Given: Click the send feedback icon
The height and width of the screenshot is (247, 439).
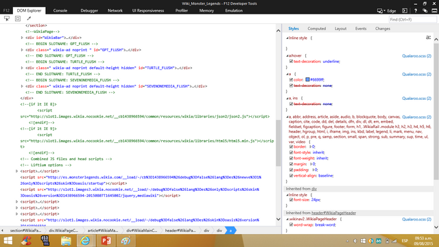Looking at the screenshot, I should (x=425, y=11).
